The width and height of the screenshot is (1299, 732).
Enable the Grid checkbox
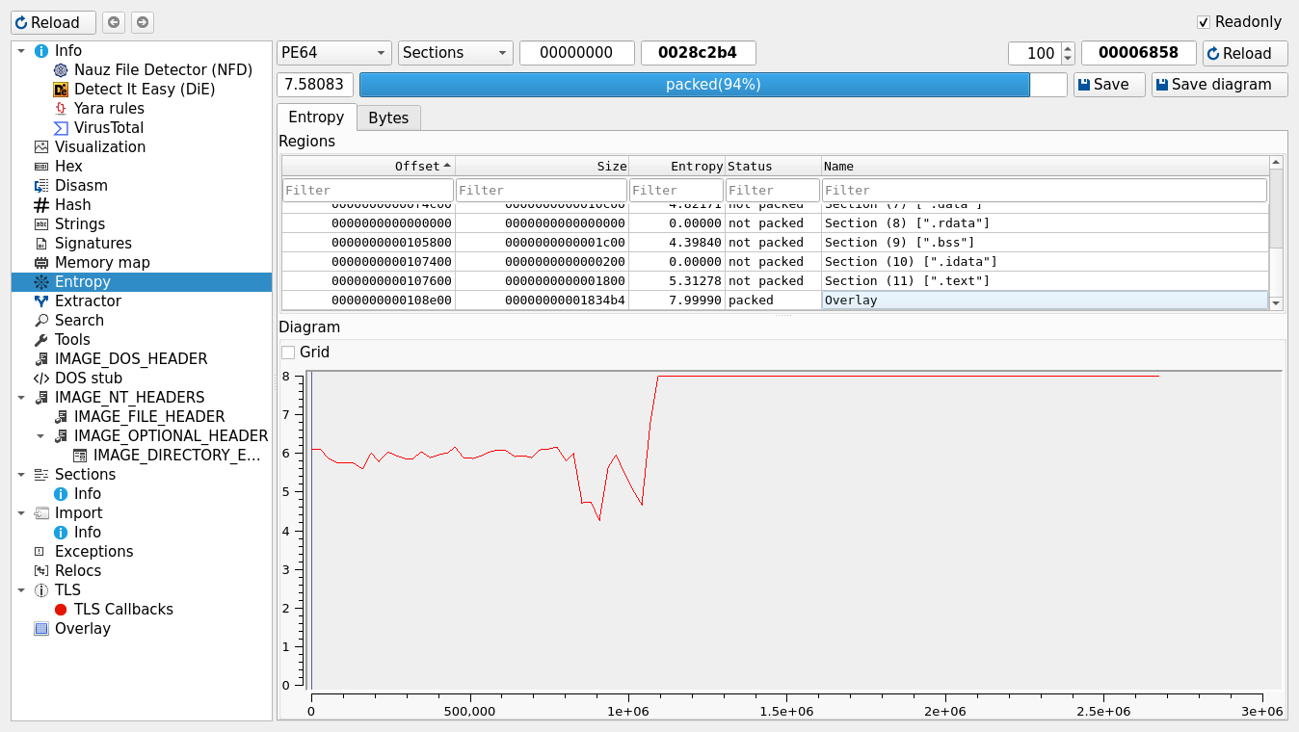point(288,353)
